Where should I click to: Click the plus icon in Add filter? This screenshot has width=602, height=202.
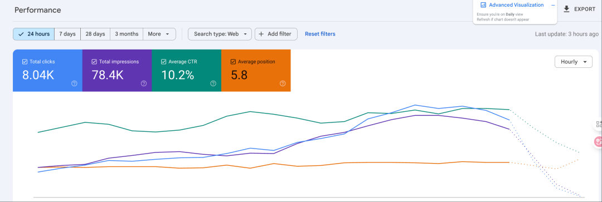tap(261, 34)
